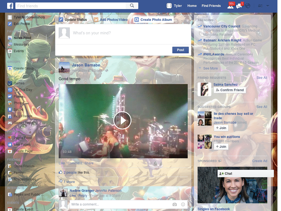This screenshot has height=211, width=281.
Task: Open Vancouver City Council trending topic
Action: (x=222, y=26)
